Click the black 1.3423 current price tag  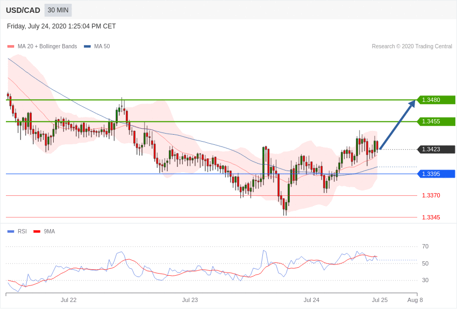pos(436,150)
